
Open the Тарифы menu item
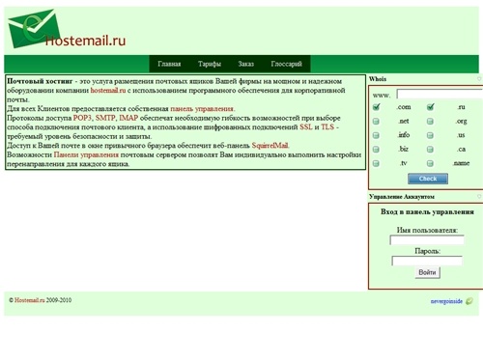pyautogui.click(x=210, y=64)
